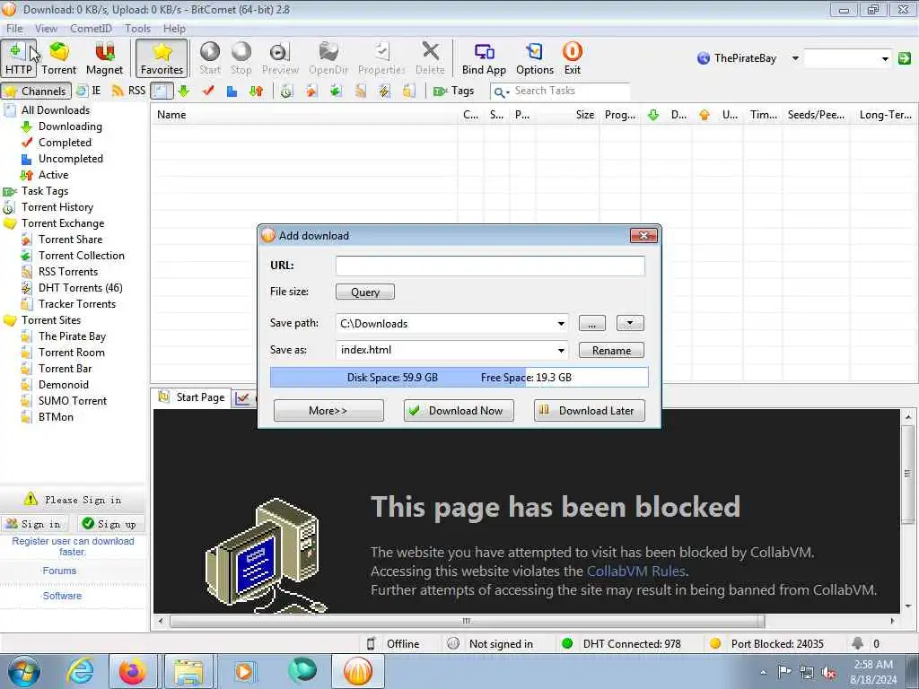This screenshot has height=689, width=919.
Task: Click the green search go arrow
Action: click(x=905, y=58)
